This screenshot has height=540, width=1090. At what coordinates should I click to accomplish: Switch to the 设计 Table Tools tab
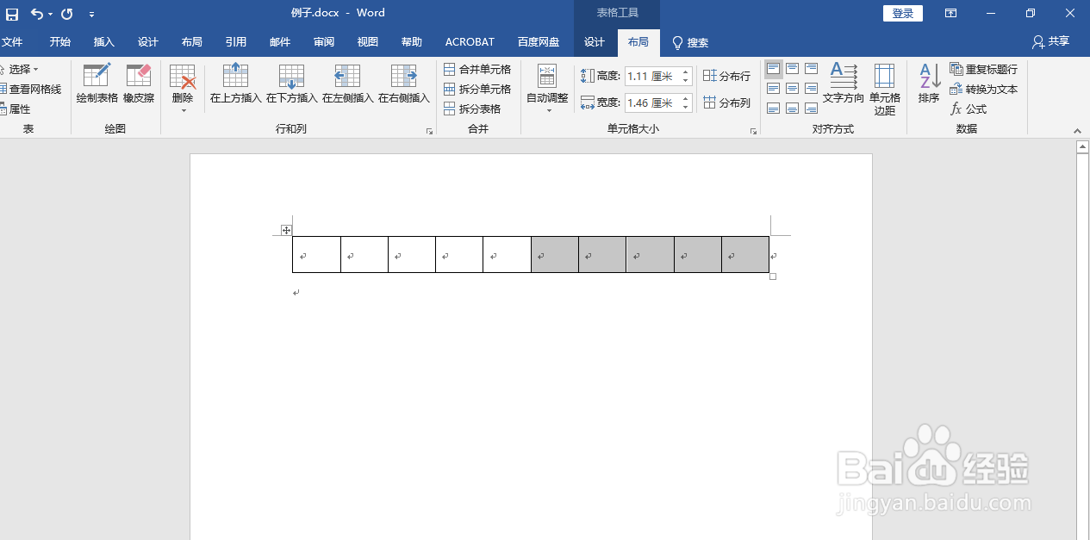595,41
